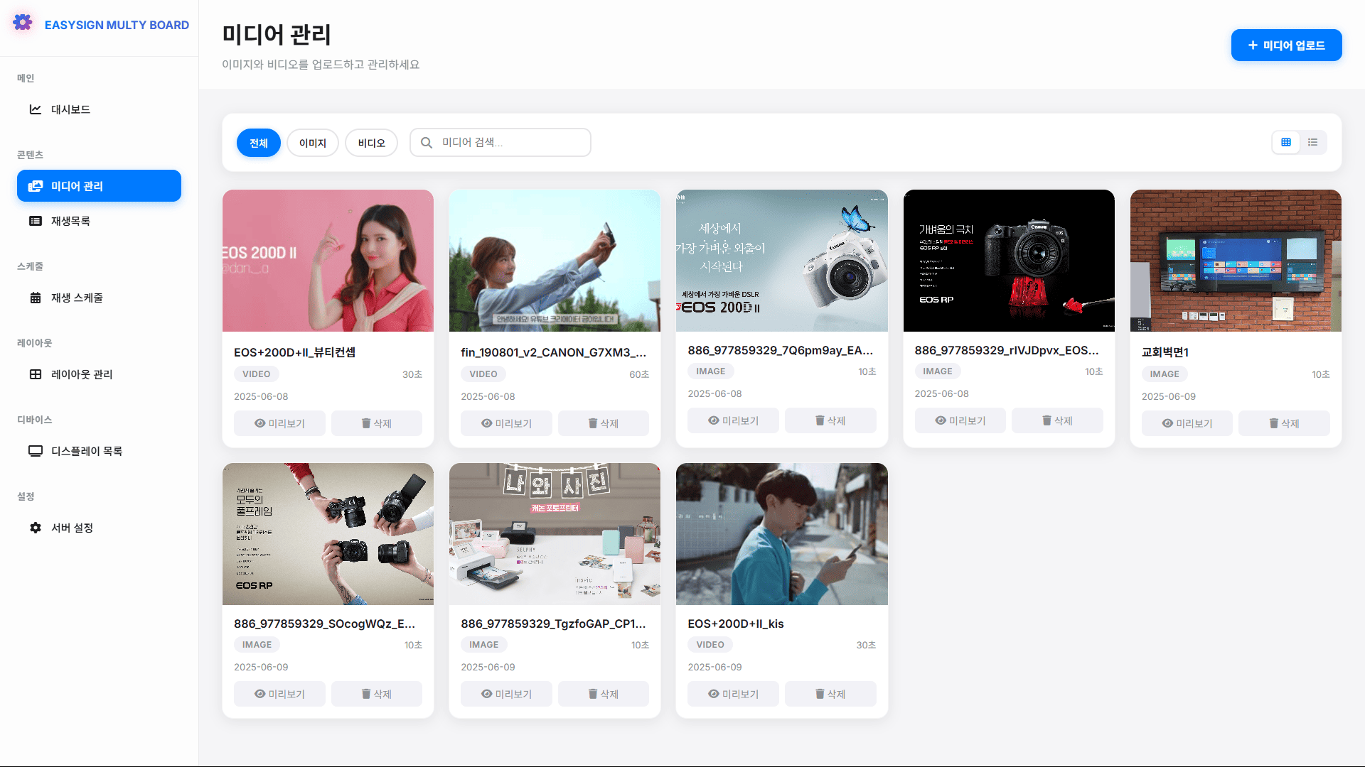Viewport: 1365px width, 767px height.
Task: Select the 전체 filter pill
Action: [258, 143]
